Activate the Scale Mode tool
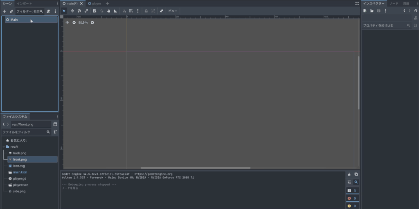Image resolution: width=419 pixels, height=209 pixels. click(x=86, y=11)
